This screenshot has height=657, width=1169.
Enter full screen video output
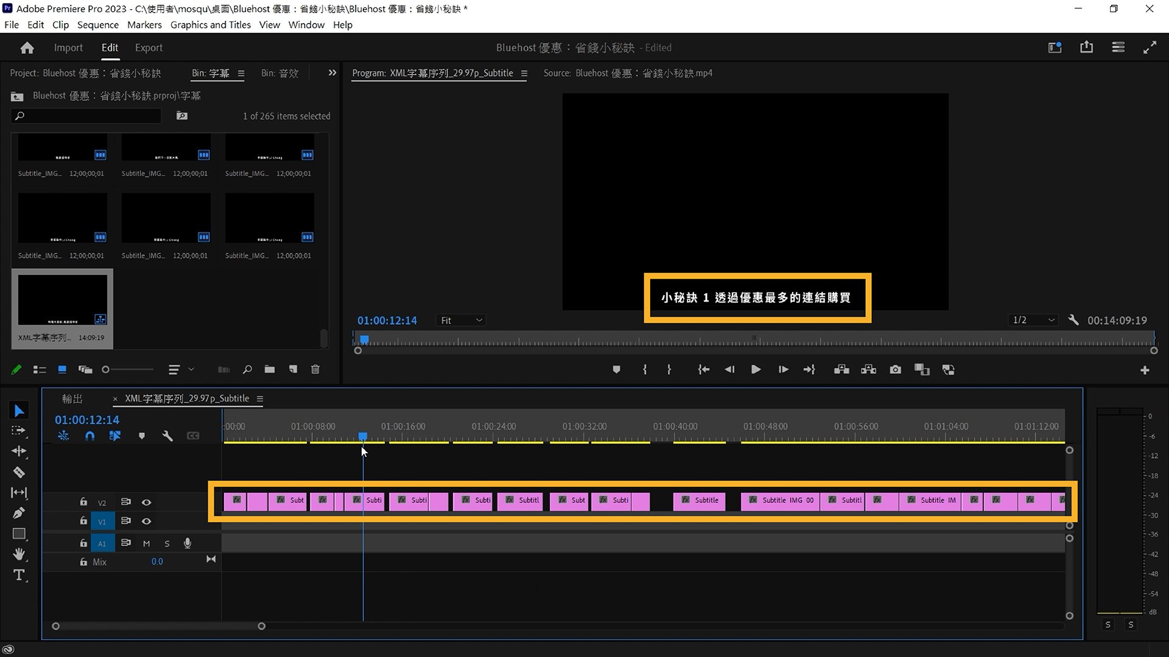[1150, 47]
